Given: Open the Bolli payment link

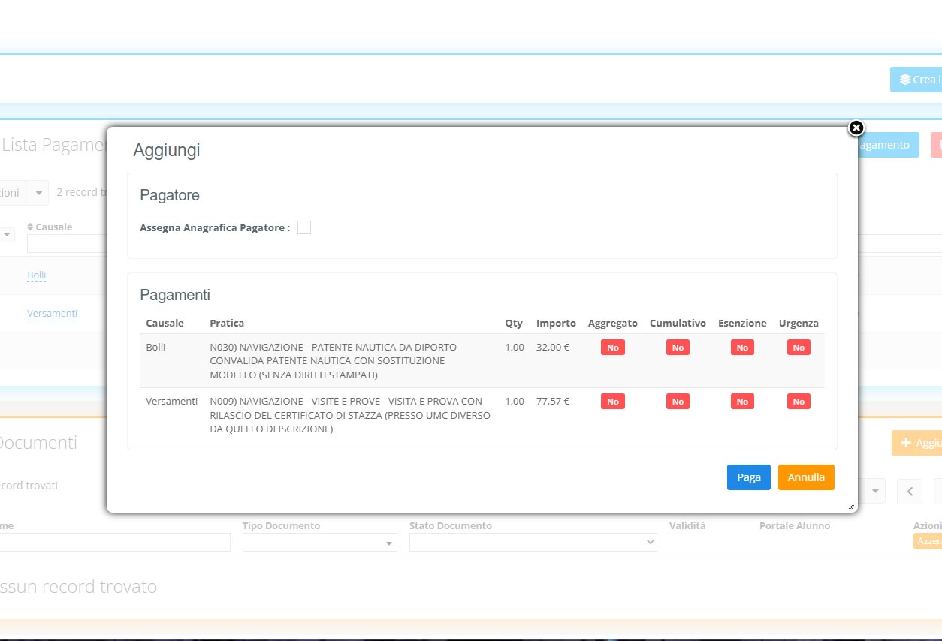Looking at the screenshot, I should tap(37, 275).
